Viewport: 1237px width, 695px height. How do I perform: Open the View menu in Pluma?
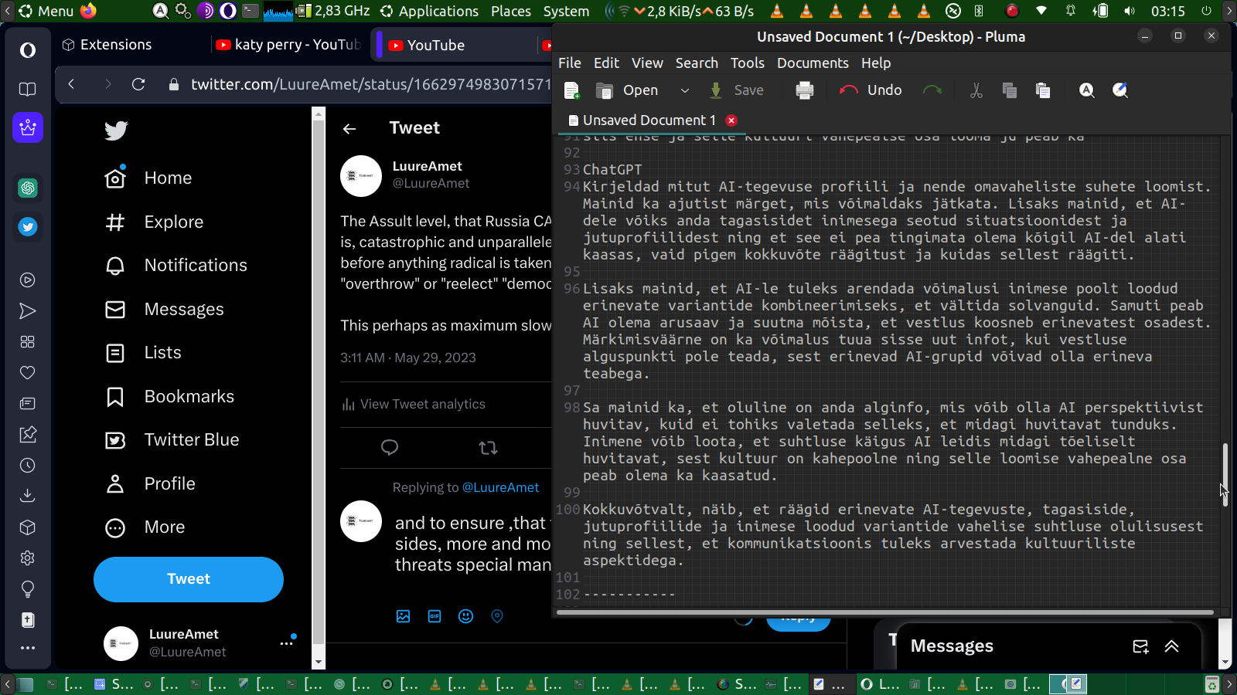pos(647,63)
